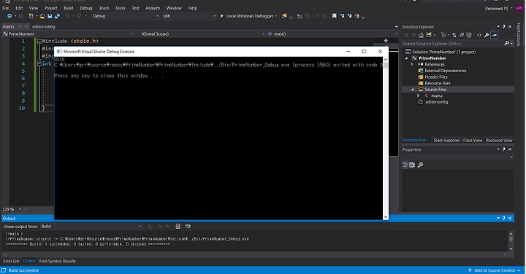The width and height of the screenshot is (526, 274).
Task: Toggle Word Wrap in the Output panel
Action: pyautogui.click(x=188, y=227)
